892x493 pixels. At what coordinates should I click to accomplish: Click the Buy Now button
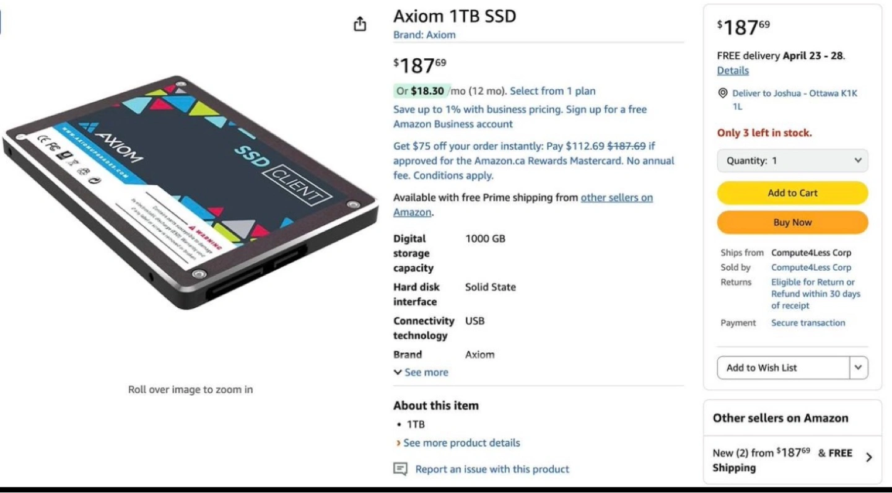(x=792, y=222)
